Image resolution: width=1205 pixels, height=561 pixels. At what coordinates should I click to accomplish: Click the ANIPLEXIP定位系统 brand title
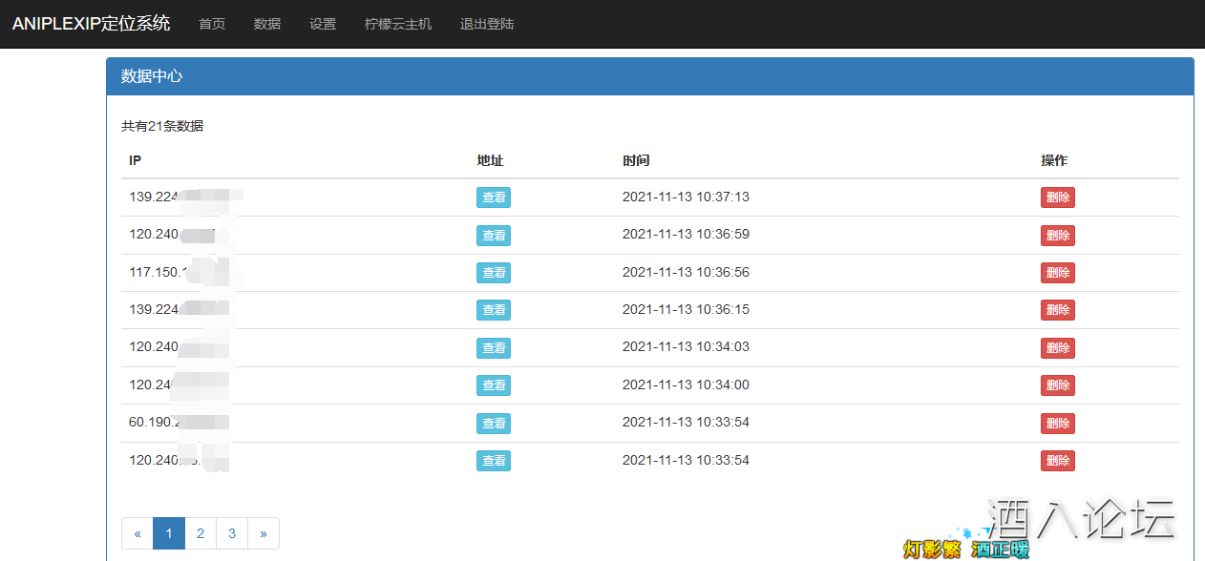(91, 24)
